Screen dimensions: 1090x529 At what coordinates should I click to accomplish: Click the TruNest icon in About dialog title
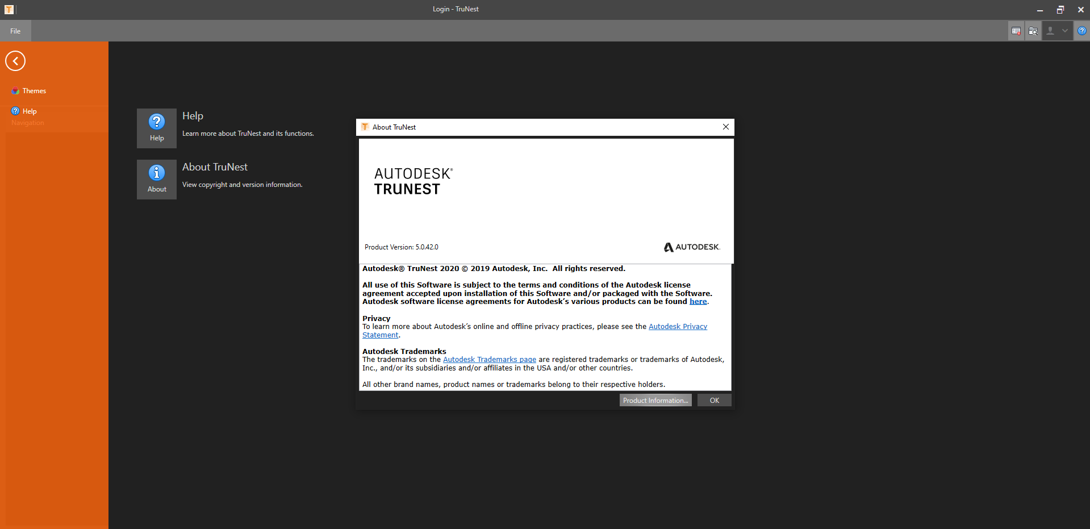coord(365,127)
